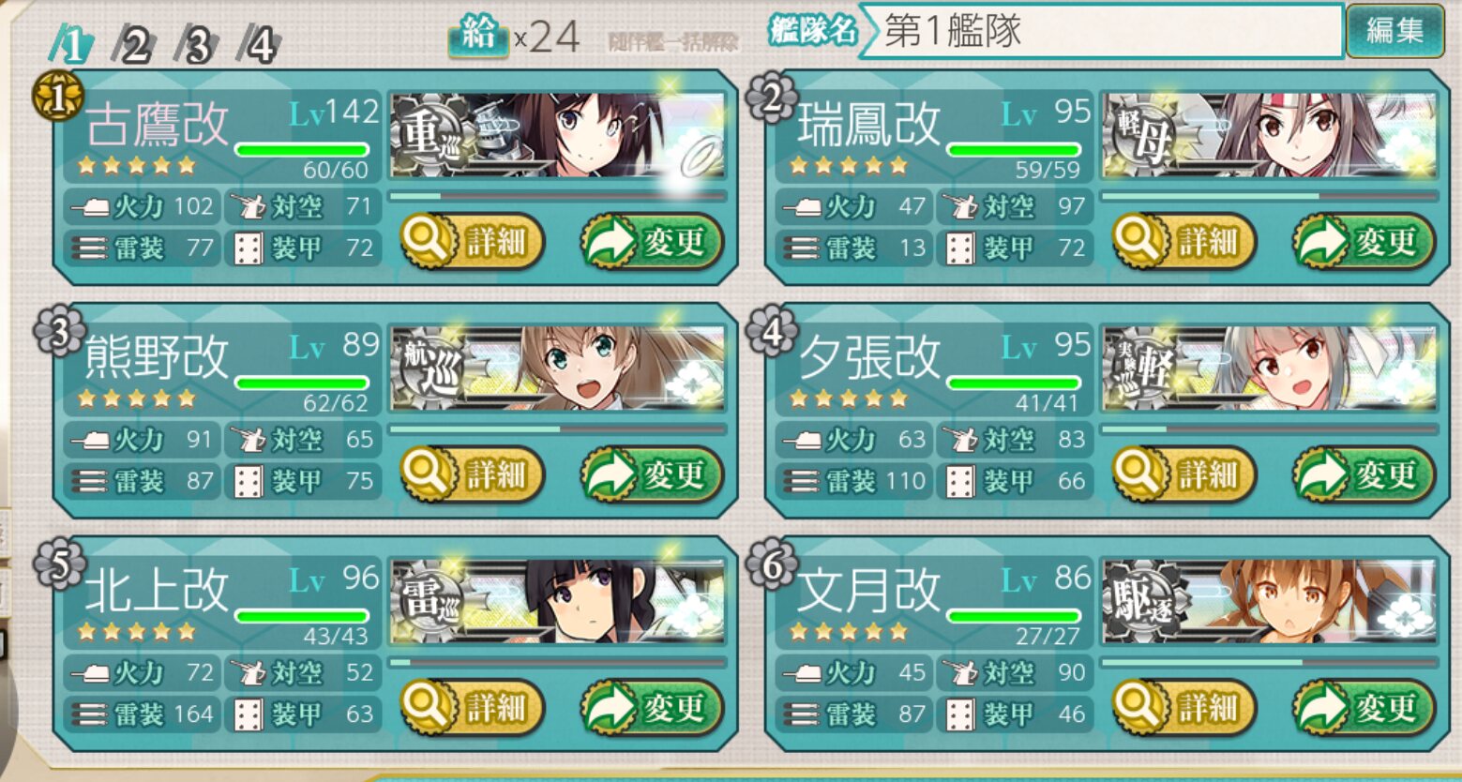This screenshot has width=1462, height=782.
Task: Open 詳細 details for 文月改
Action: tap(1184, 708)
